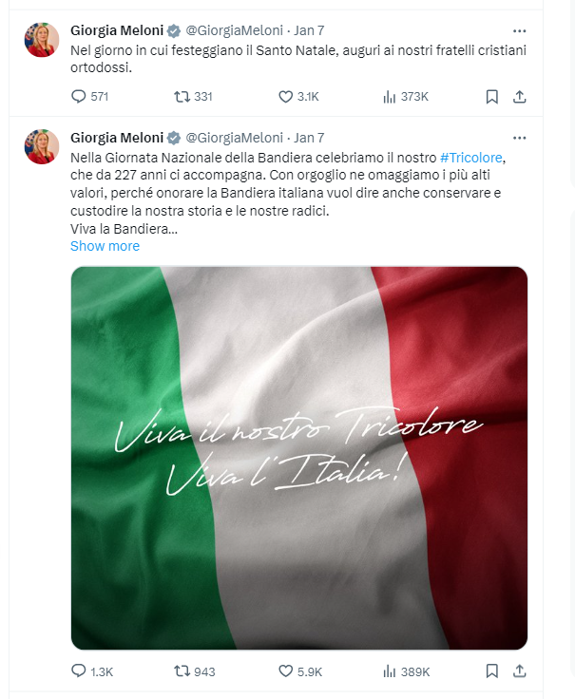The height and width of the screenshot is (699, 575).
Task: Reply to the Santo Natale tweet
Action: click(79, 96)
